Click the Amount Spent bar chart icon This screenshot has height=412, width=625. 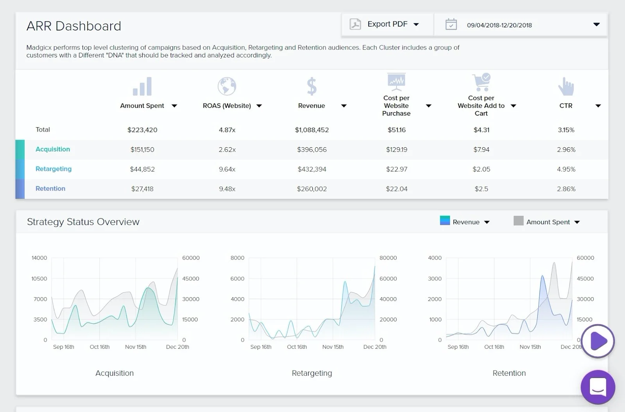142,86
